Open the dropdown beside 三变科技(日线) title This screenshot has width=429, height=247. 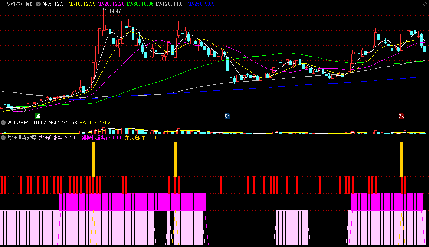[x=38, y=4]
